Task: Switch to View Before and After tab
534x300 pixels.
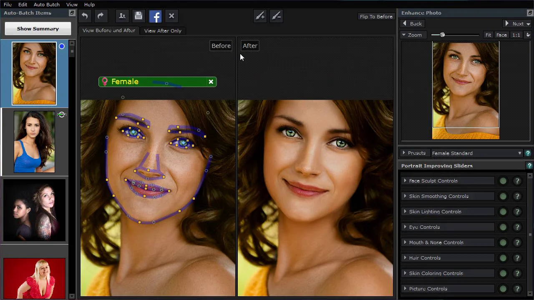Action: pos(109,30)
